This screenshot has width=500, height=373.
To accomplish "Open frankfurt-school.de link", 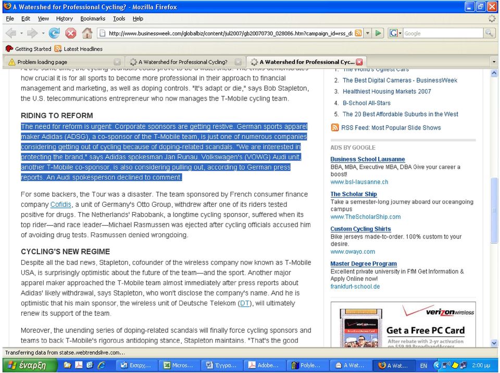I will point(355,287).
